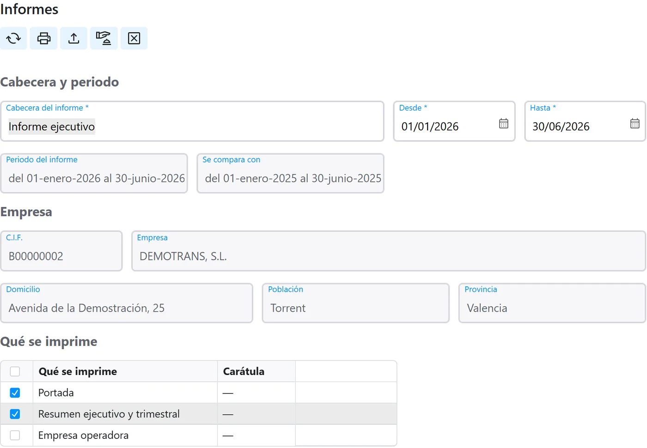Click the Provincia field
The image size is (647, 448).
(552, 303)
